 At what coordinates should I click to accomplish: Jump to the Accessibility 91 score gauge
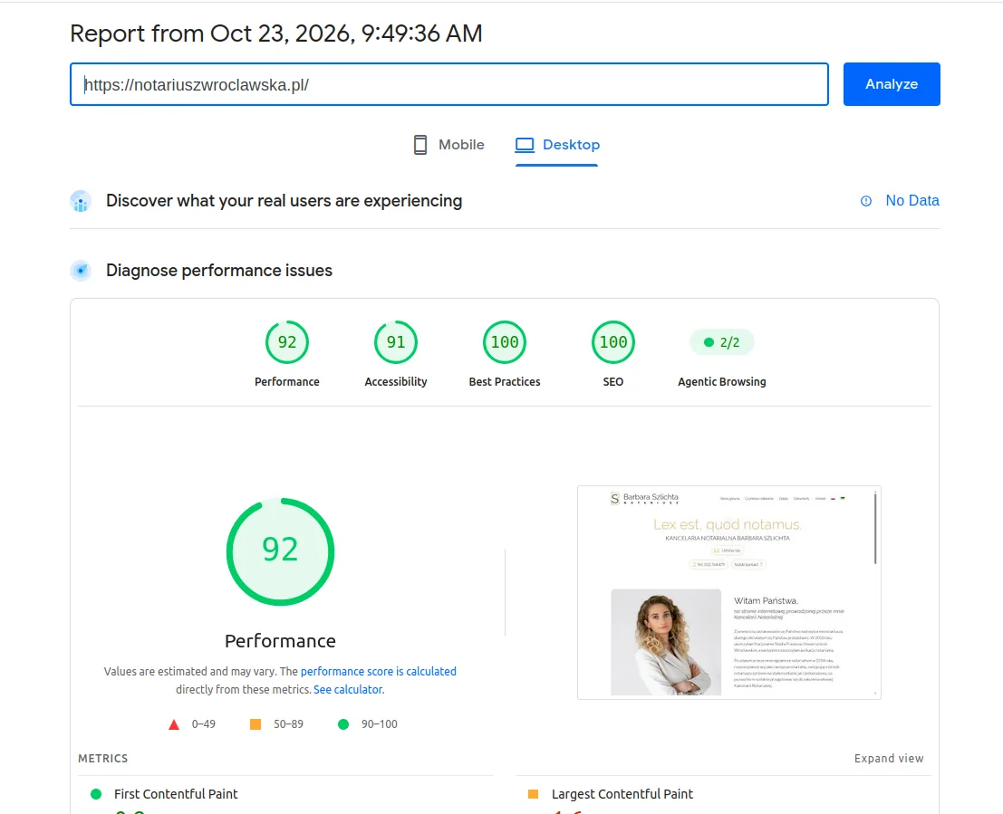[395, 342]
